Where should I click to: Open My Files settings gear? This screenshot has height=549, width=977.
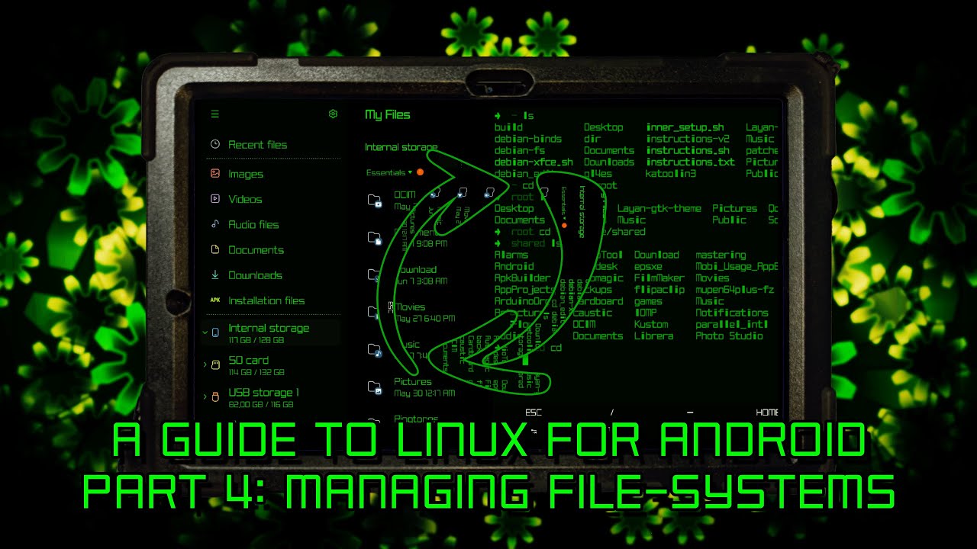point(333,114)
